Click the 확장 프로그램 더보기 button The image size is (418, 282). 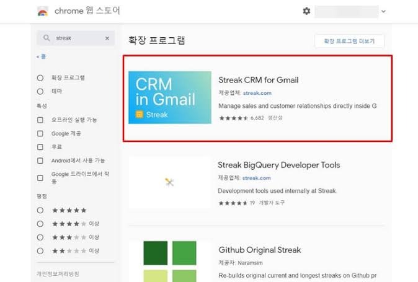click(349, 41)
